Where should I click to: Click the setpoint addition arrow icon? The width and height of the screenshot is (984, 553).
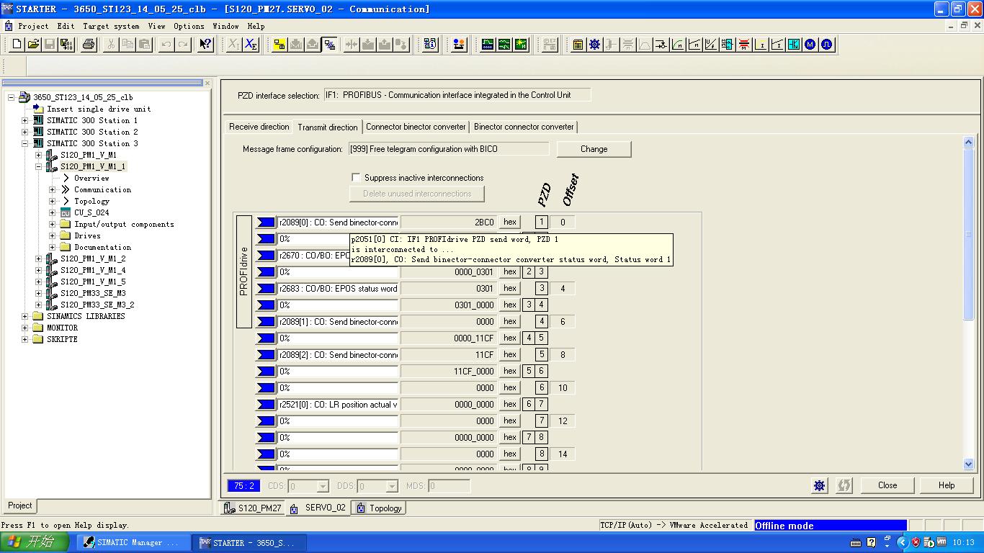[x=661, y=45]
